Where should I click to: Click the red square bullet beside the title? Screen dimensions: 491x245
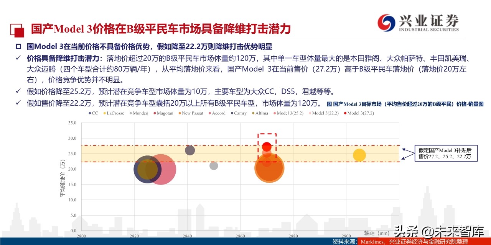(x=16, y=29)
